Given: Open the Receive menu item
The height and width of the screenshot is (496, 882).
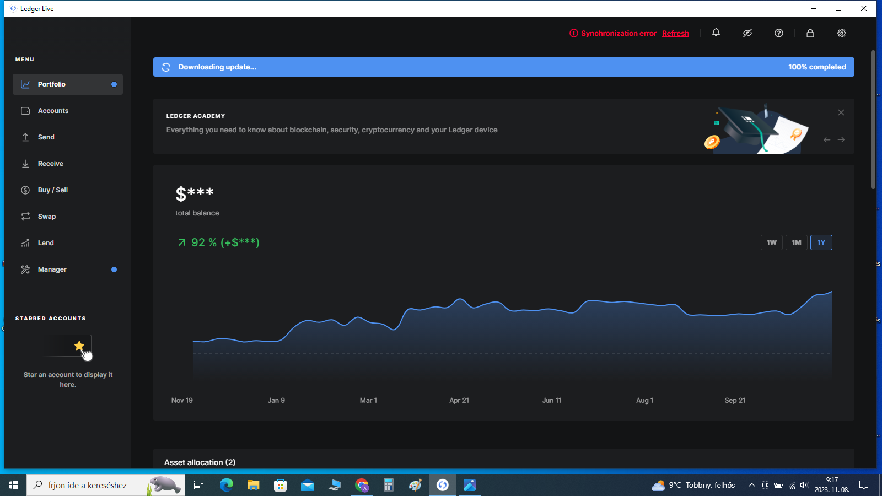Looking at the screenshot, I should click(68, 164).
